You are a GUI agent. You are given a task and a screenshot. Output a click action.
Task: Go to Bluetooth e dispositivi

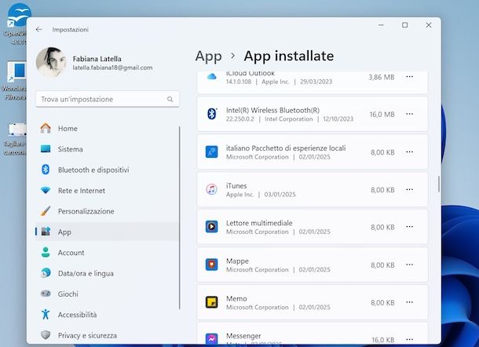[x=107, y=170]
